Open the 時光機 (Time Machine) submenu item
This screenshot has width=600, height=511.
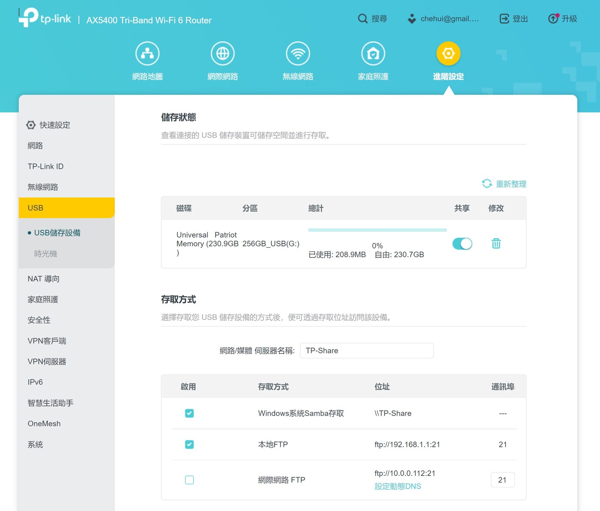click(46, 254)
